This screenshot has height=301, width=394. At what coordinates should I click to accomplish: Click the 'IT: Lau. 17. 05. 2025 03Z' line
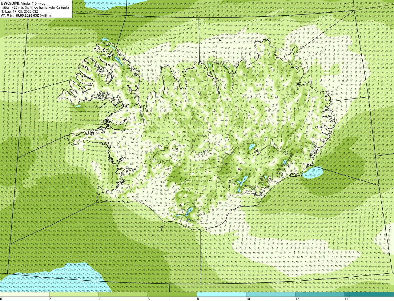[x=19, y=11]
